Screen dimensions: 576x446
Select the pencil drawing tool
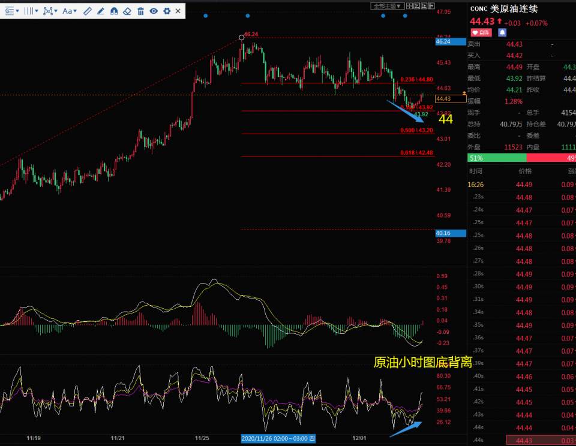101,11
